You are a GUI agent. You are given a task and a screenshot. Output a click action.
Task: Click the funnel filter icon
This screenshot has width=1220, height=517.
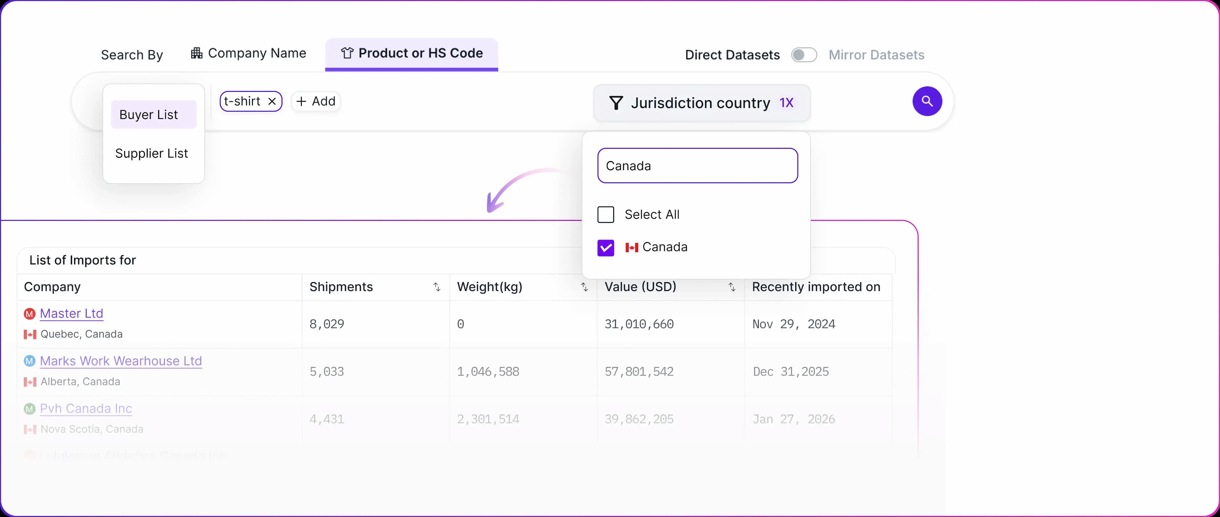point(616,103)
